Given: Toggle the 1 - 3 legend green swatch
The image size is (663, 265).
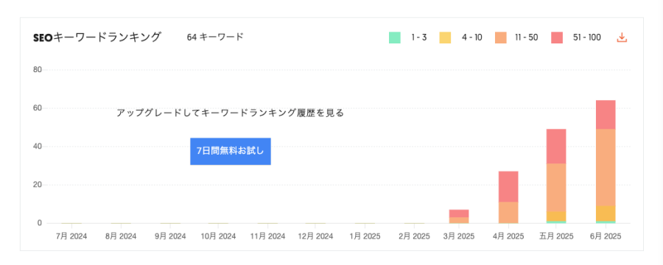Looking at the screenshot, I should (395, 38).
